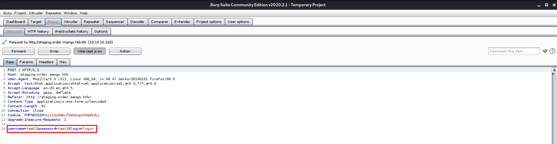Forward the intercepted request

(18, 51)
